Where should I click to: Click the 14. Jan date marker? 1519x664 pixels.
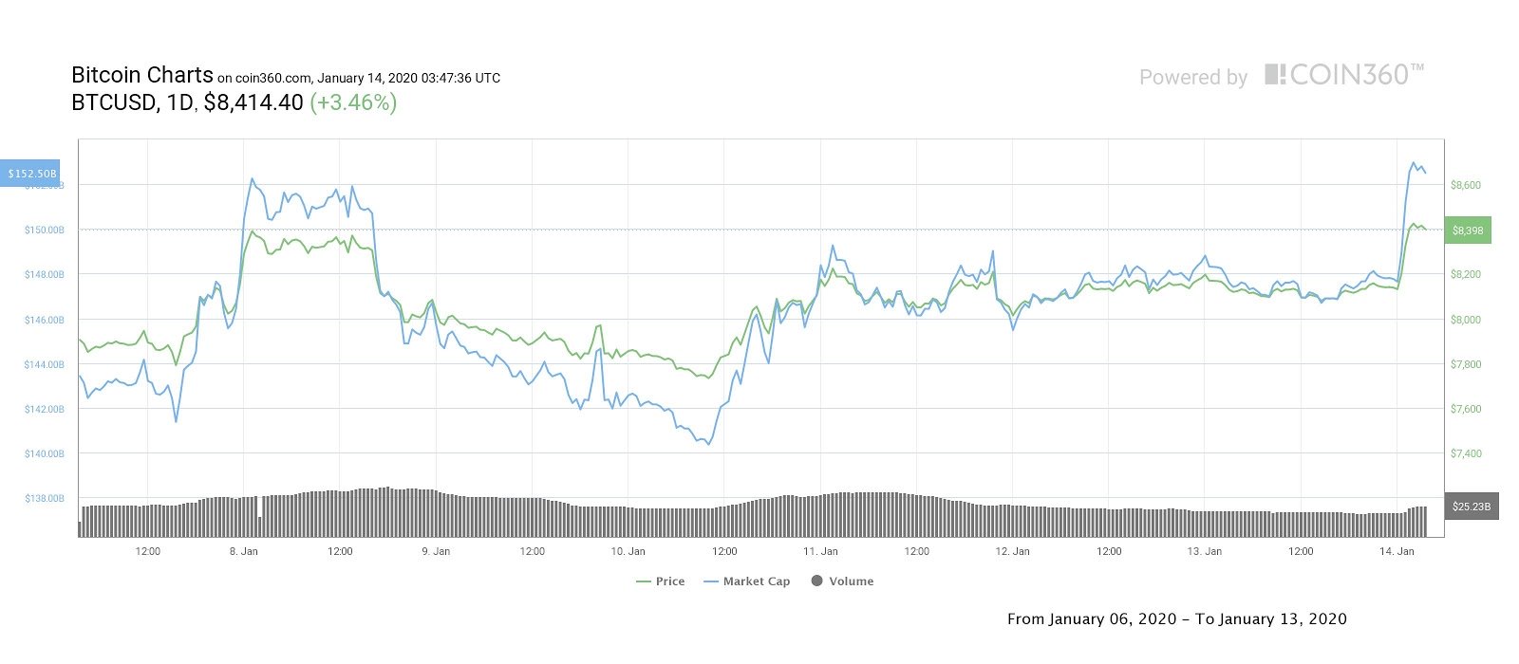pyautogui.click(x=1397, y=551)
